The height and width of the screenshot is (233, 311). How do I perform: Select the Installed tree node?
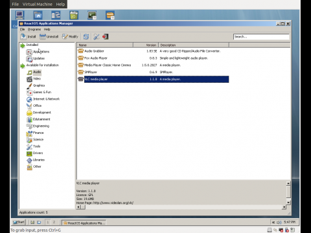tap(32, 45)
